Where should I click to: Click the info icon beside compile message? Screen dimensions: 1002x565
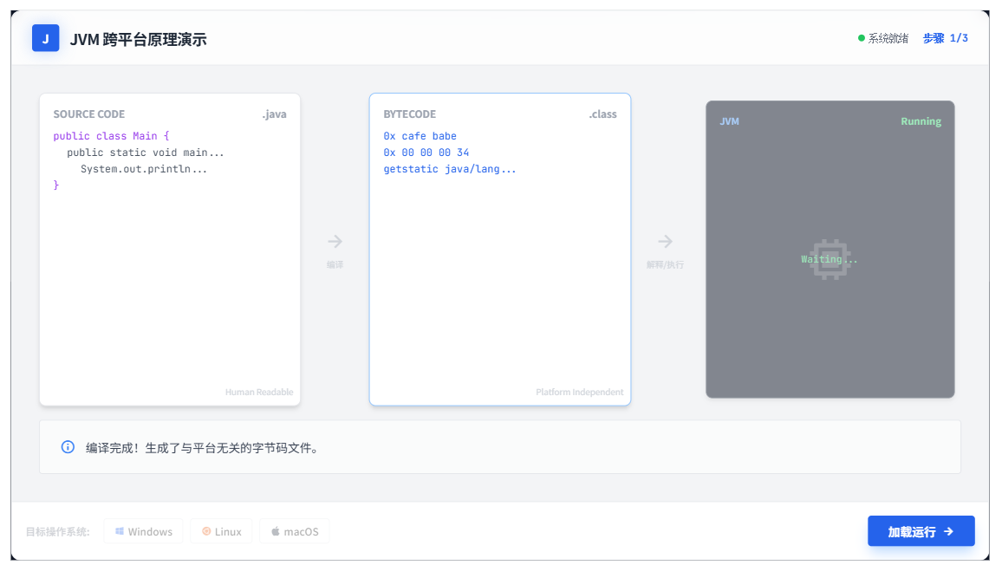[x=68, y=447]
